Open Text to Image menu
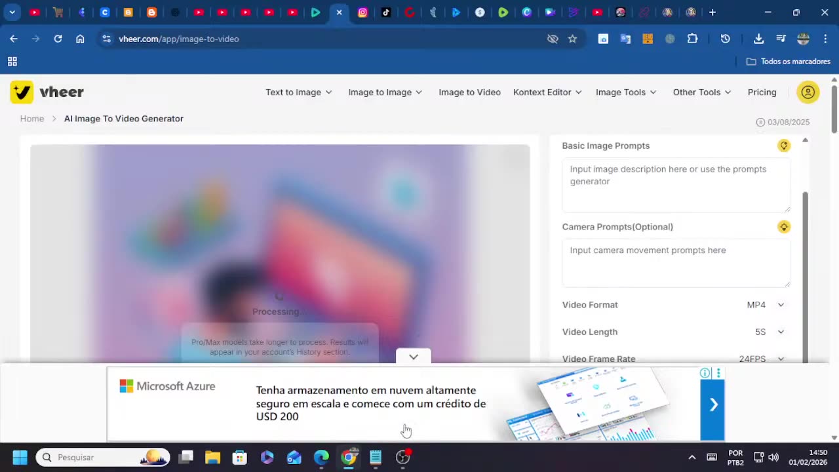Image resolution: width=839 pixels, height=472 pixels. tap(299, 92)
